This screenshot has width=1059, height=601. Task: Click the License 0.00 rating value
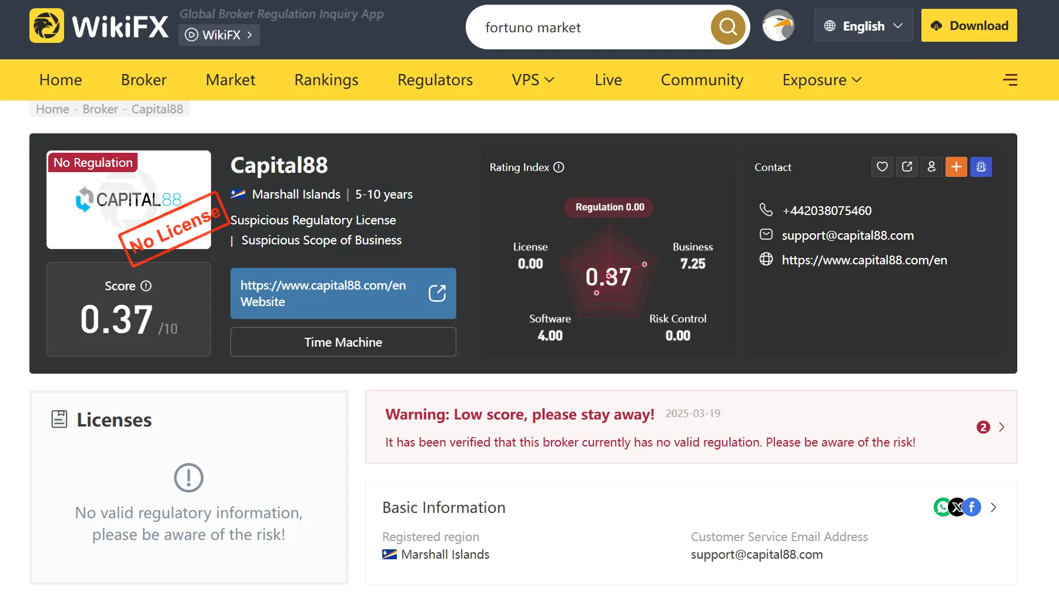coord(530,264)
